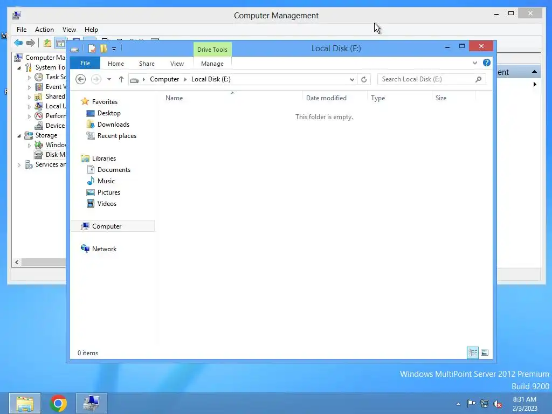Click the Properties quick access icon in Explorer
Screen dimensions: 552x414
92,49
